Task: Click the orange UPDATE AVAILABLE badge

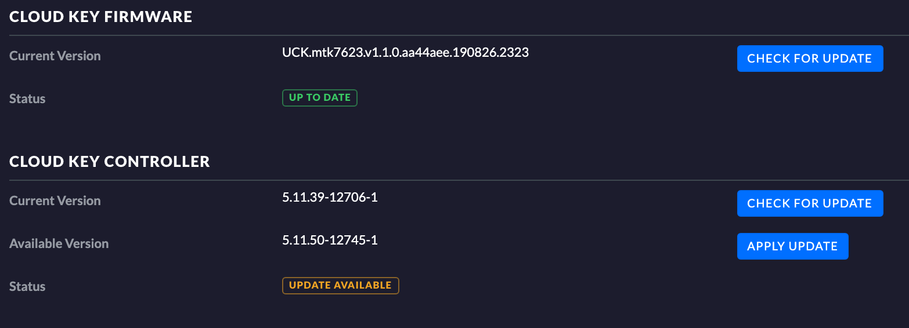Action: (341, 286)
